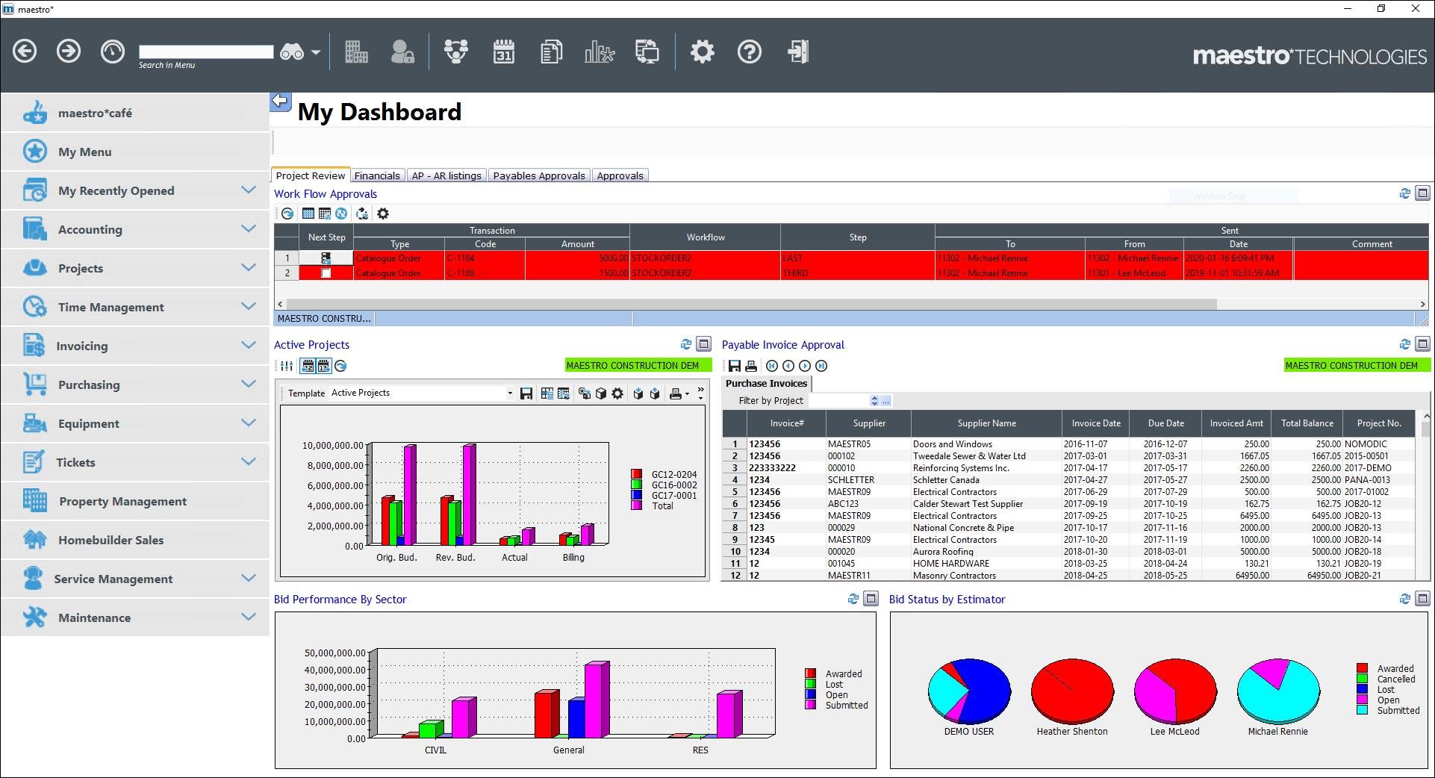Open My Menu in the sidebar
Image resolution: width=1435 pixels, height=778 pixels.
135,152
